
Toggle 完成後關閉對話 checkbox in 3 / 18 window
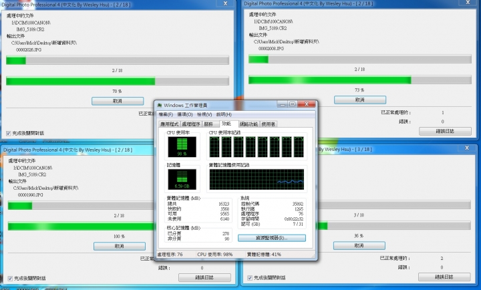(250, 278)
